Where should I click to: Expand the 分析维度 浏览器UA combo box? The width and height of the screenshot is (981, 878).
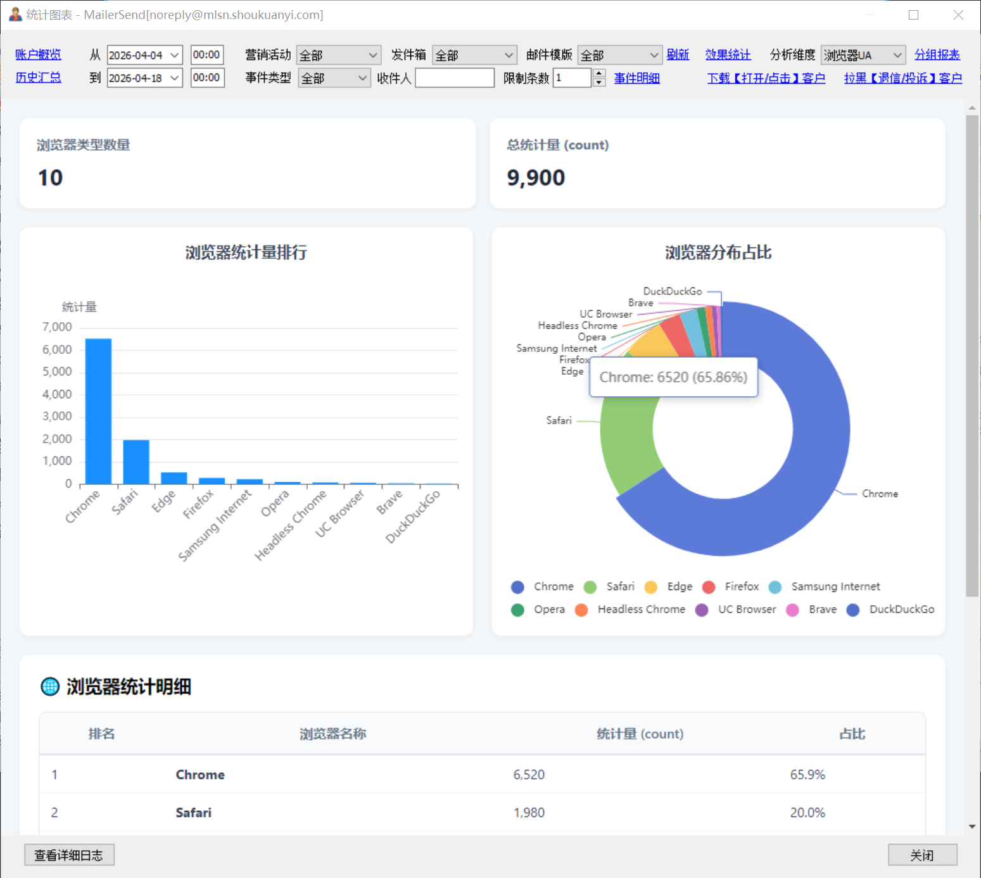(863, 55)
